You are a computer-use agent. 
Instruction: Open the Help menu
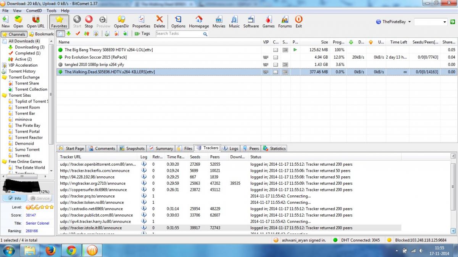(x=65, y=11)
